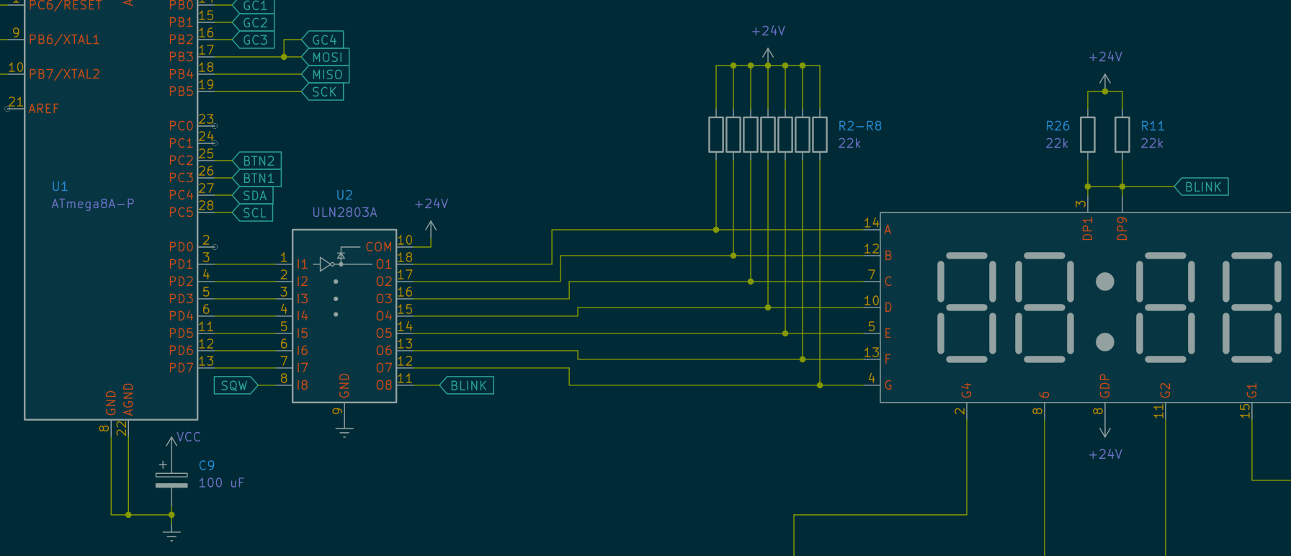Click the U1 reference designator

coord(59,187)
